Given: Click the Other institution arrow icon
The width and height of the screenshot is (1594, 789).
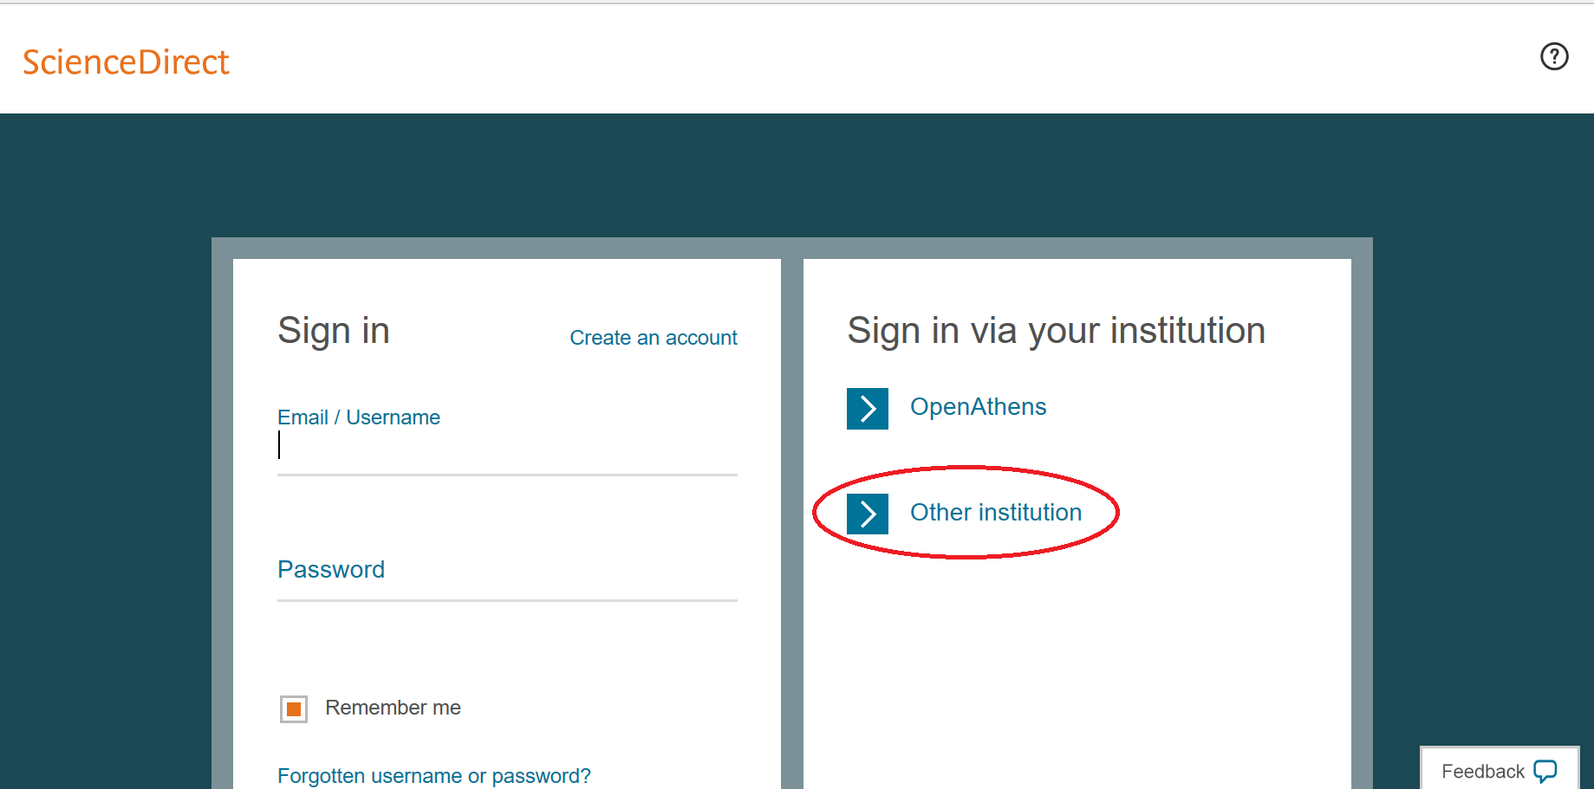Looking at the screenshot, I should click(x=868, y=514).
